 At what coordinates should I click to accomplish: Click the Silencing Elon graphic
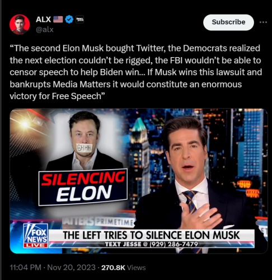(x=83, y=187)
